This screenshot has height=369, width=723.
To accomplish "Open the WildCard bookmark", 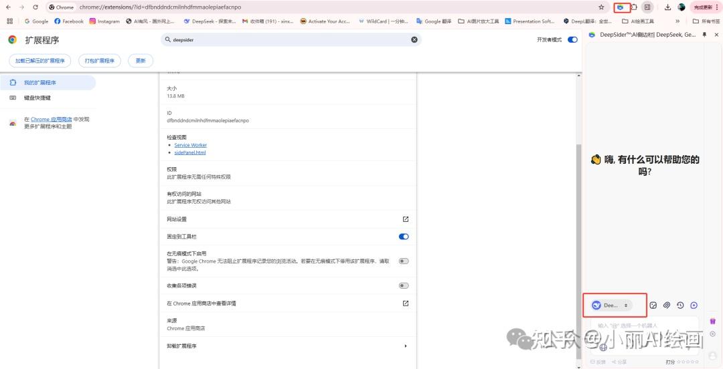I will coord(384,21).
